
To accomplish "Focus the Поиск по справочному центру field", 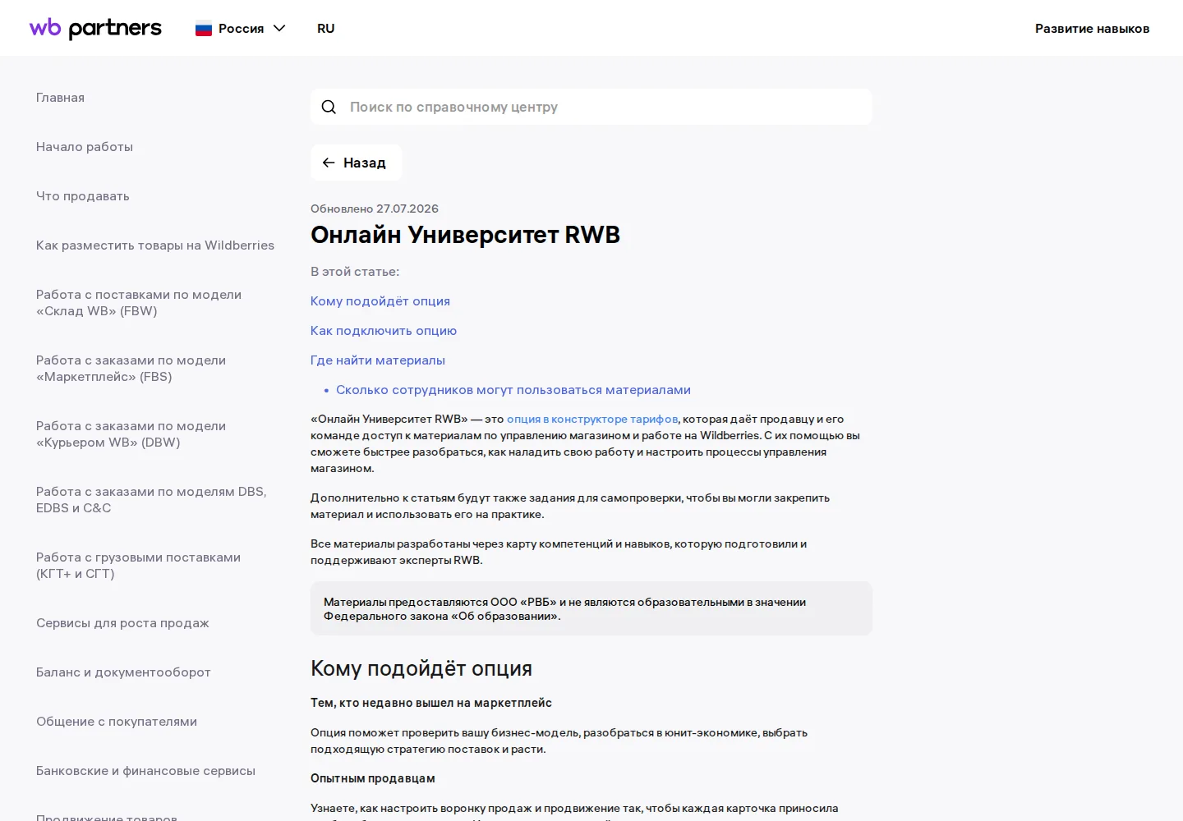I will pos(591,107).
